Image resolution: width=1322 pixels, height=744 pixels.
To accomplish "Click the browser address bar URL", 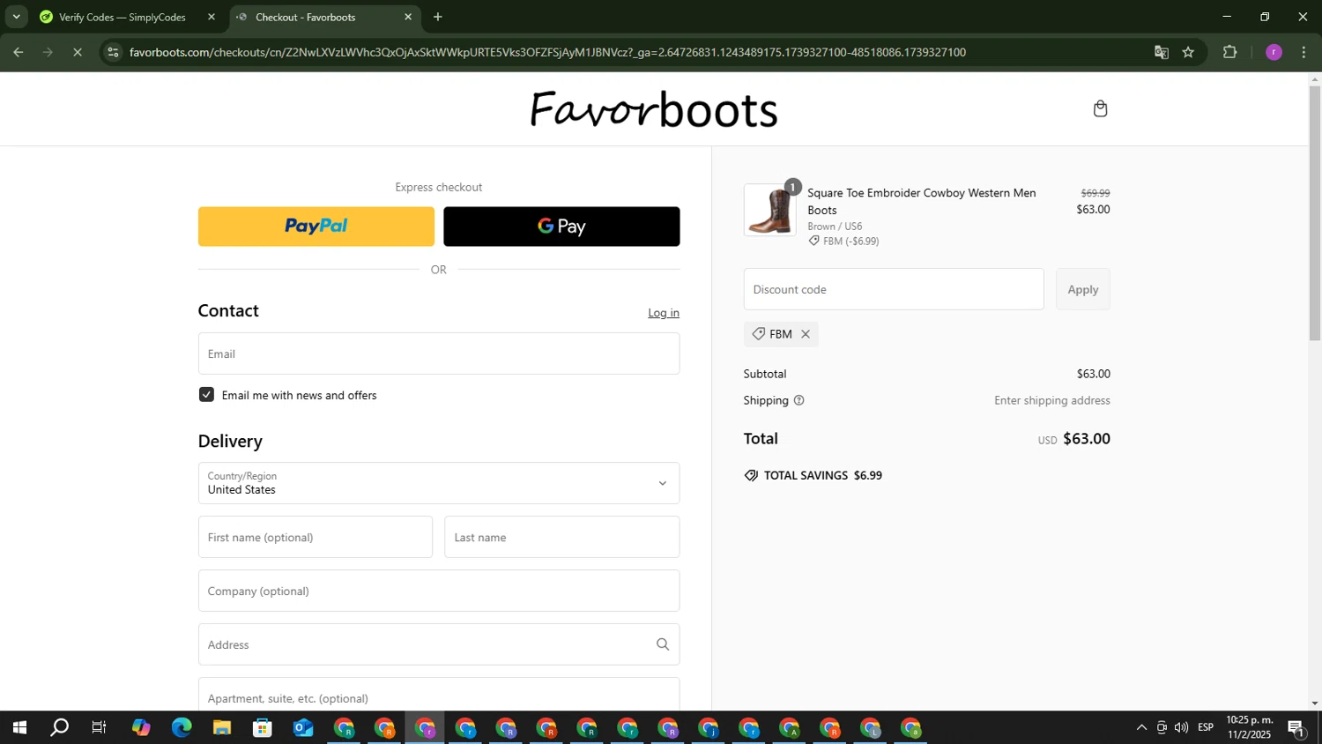I will click(547, 52).
